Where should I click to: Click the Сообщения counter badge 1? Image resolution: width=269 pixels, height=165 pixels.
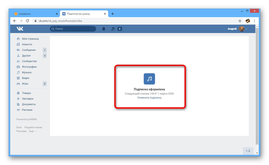click(45, 50)
